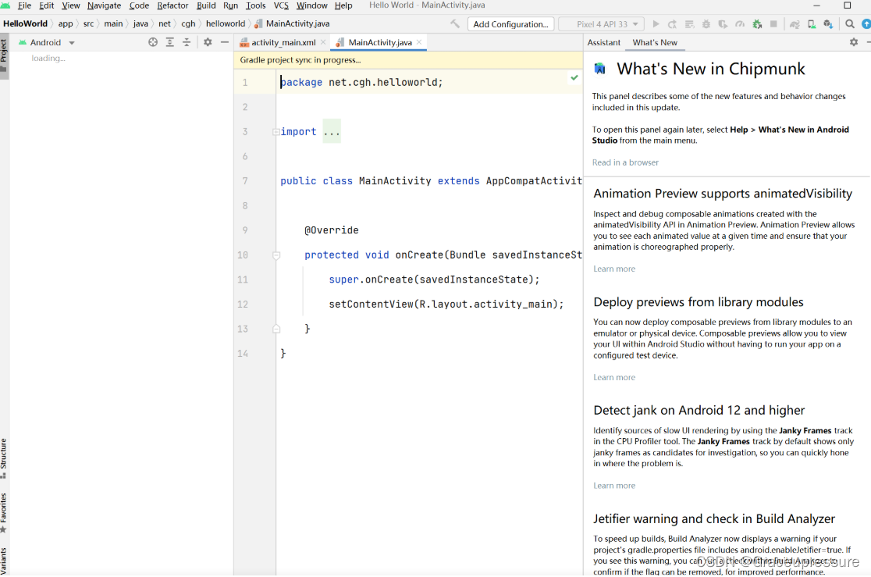Screen dimensions: 871x577
Task: Click the Gradle project sync in progress banner
Action: 408,60
